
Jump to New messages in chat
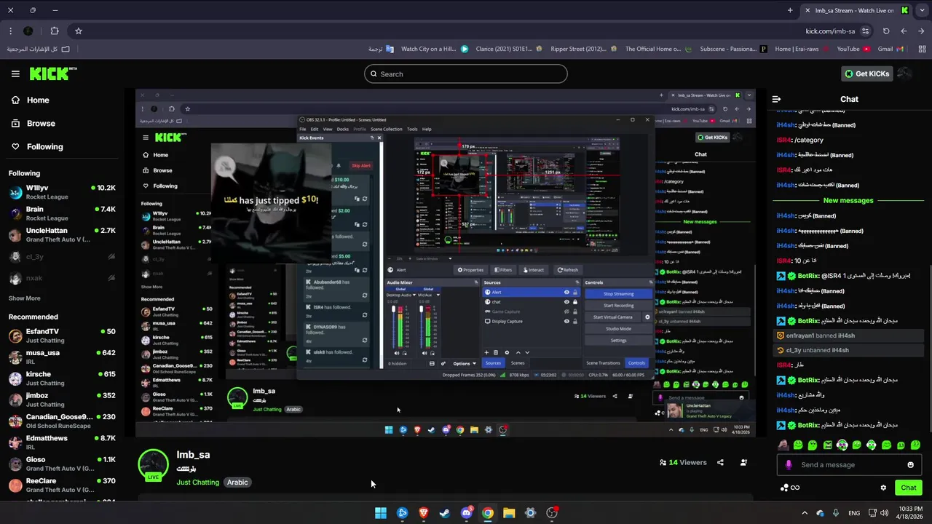pos(848,200)
